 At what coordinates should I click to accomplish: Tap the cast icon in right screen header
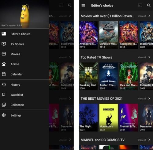click(x=140, y=5)
